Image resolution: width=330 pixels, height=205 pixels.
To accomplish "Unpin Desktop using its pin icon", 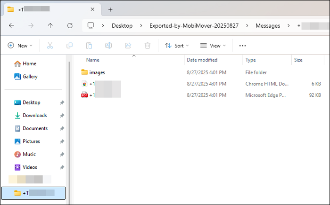I will pos(62,102).
